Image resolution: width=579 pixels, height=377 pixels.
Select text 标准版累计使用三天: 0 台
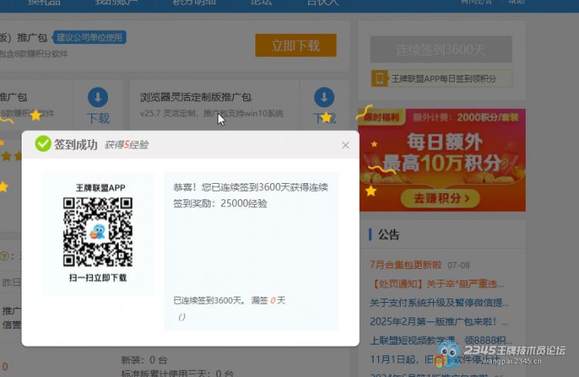coord(178,373)
